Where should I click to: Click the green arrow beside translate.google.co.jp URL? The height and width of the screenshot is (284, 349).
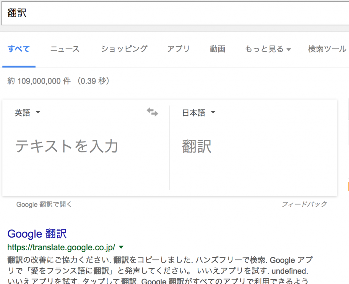[x=121, y=247]
